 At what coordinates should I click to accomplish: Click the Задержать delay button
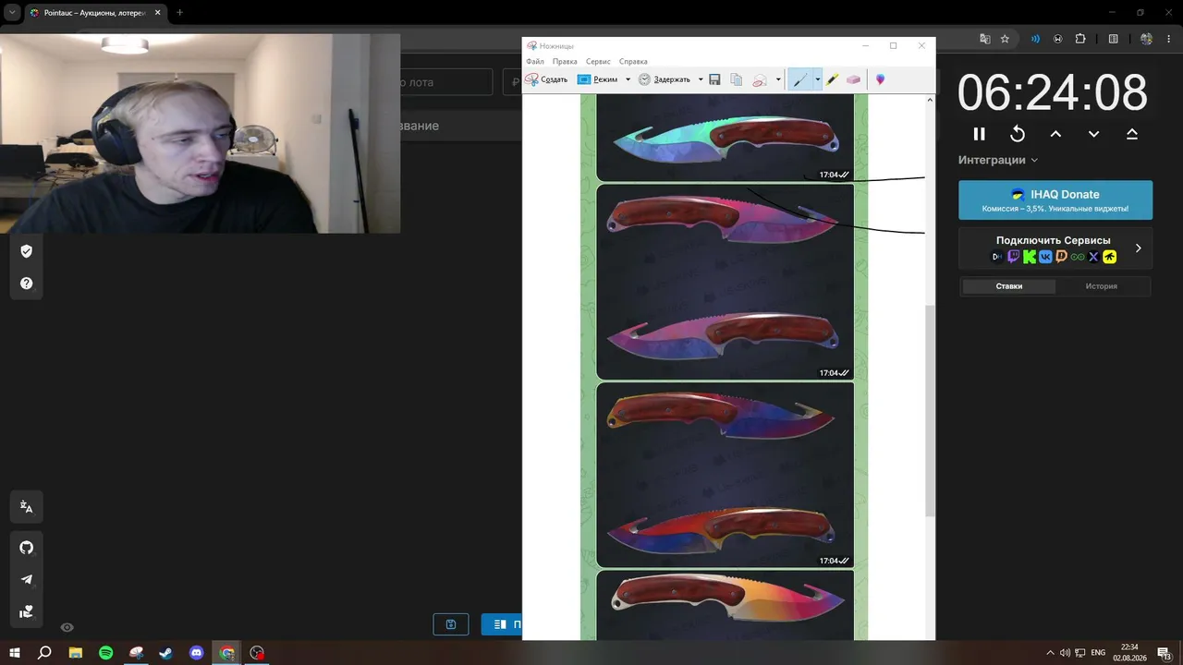point(664,79)
